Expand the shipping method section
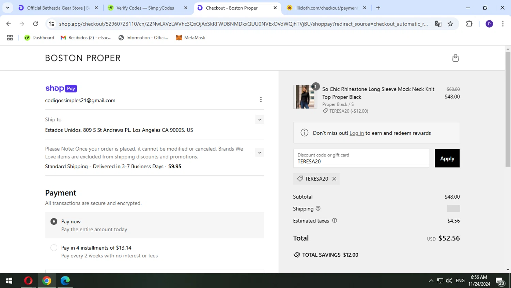The image size is (511, 288). click(260, 153)
